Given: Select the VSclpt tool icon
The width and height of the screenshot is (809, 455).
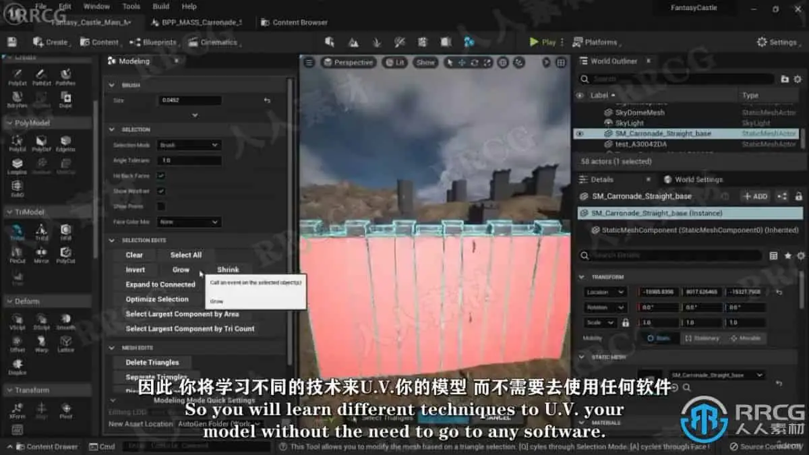Looking at the screenshot, I should (x=17, y=322).
